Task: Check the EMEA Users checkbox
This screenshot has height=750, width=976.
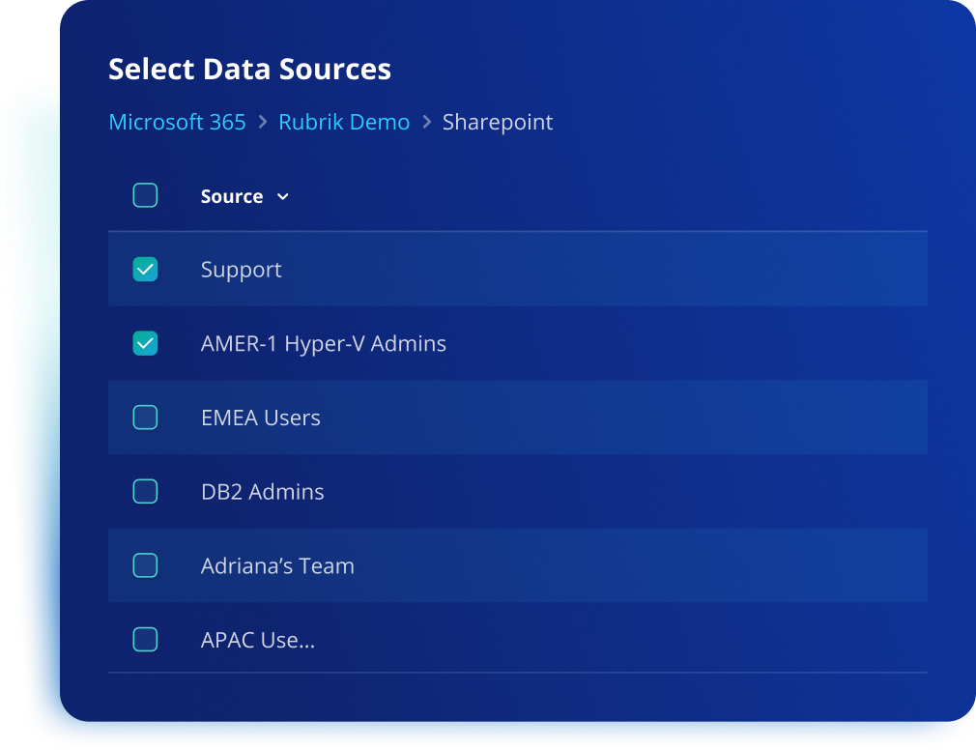Action: pyautogui.click(x=145, y=418)
